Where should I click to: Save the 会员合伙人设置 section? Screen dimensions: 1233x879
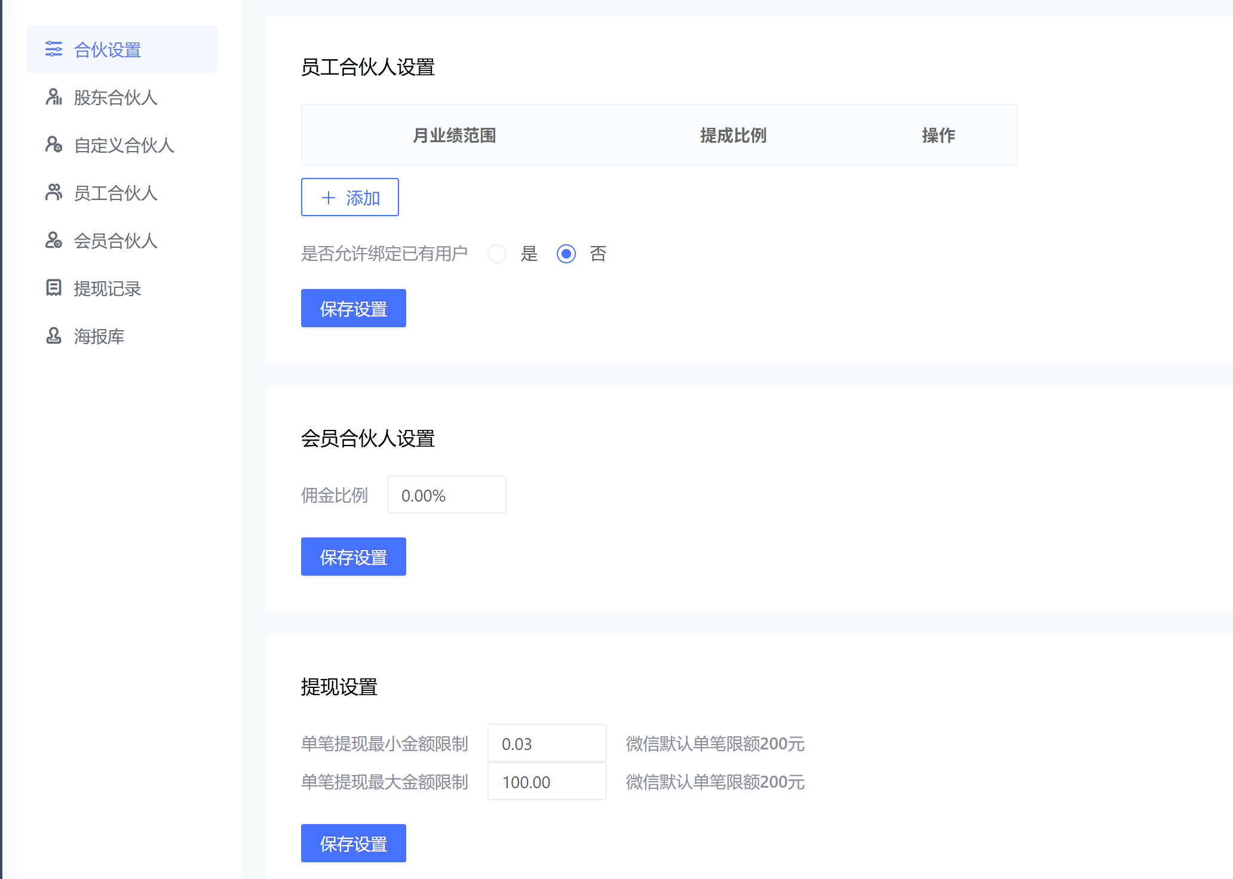353,557
